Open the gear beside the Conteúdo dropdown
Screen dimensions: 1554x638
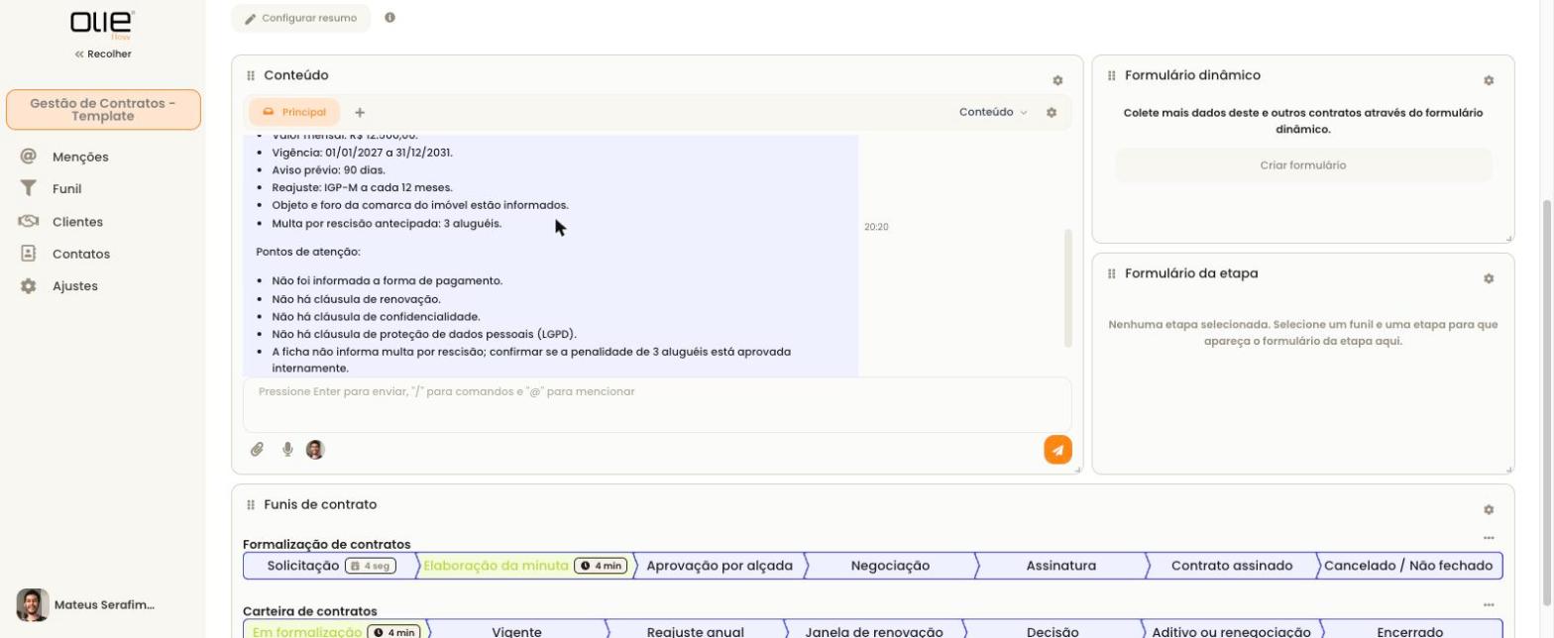(1052, 112)
